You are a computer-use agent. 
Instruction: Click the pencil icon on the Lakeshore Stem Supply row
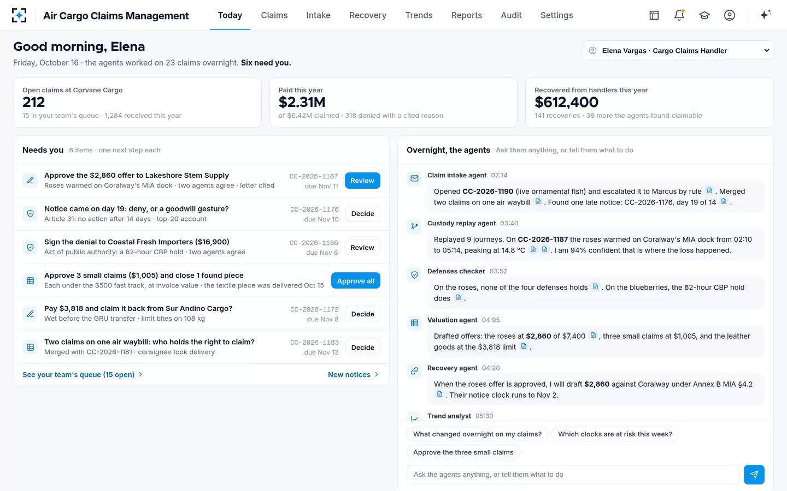(31, 180)
